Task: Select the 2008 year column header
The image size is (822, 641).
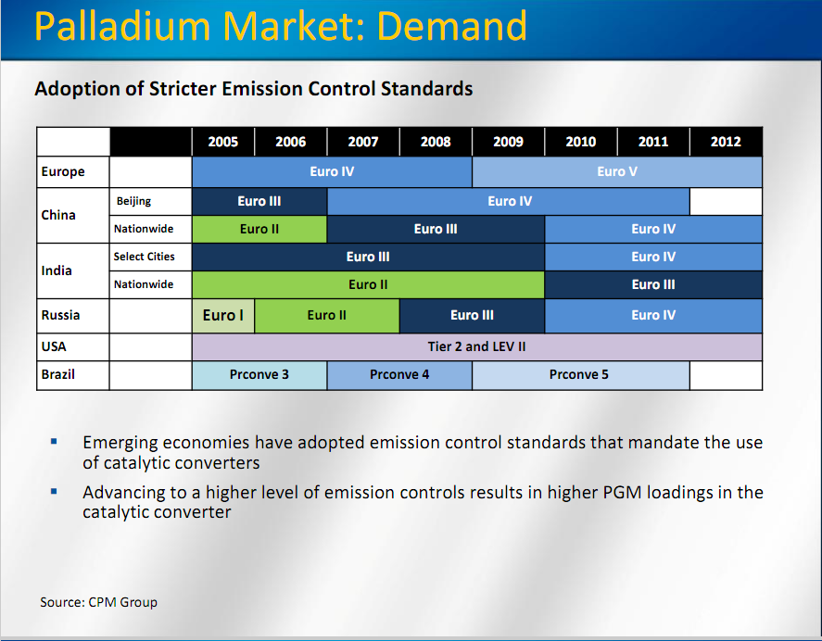Action: (x=436, y=142)
